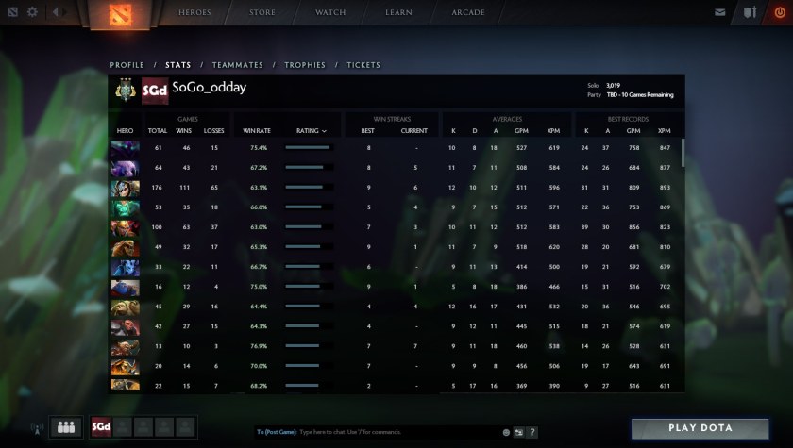
Task: Click the Dota 2 logo home button
Action: pyautogui.click(x=121, y=13)
